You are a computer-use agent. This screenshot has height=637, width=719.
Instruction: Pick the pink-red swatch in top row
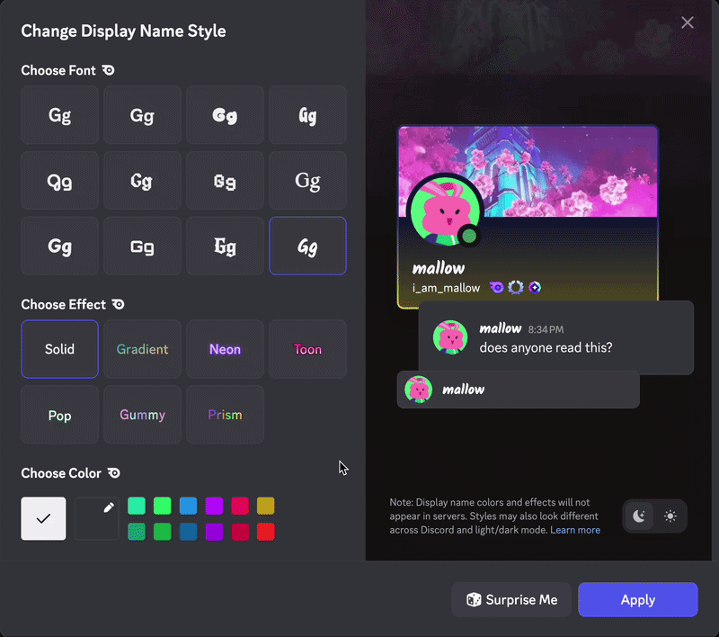[x=240, y=506]
